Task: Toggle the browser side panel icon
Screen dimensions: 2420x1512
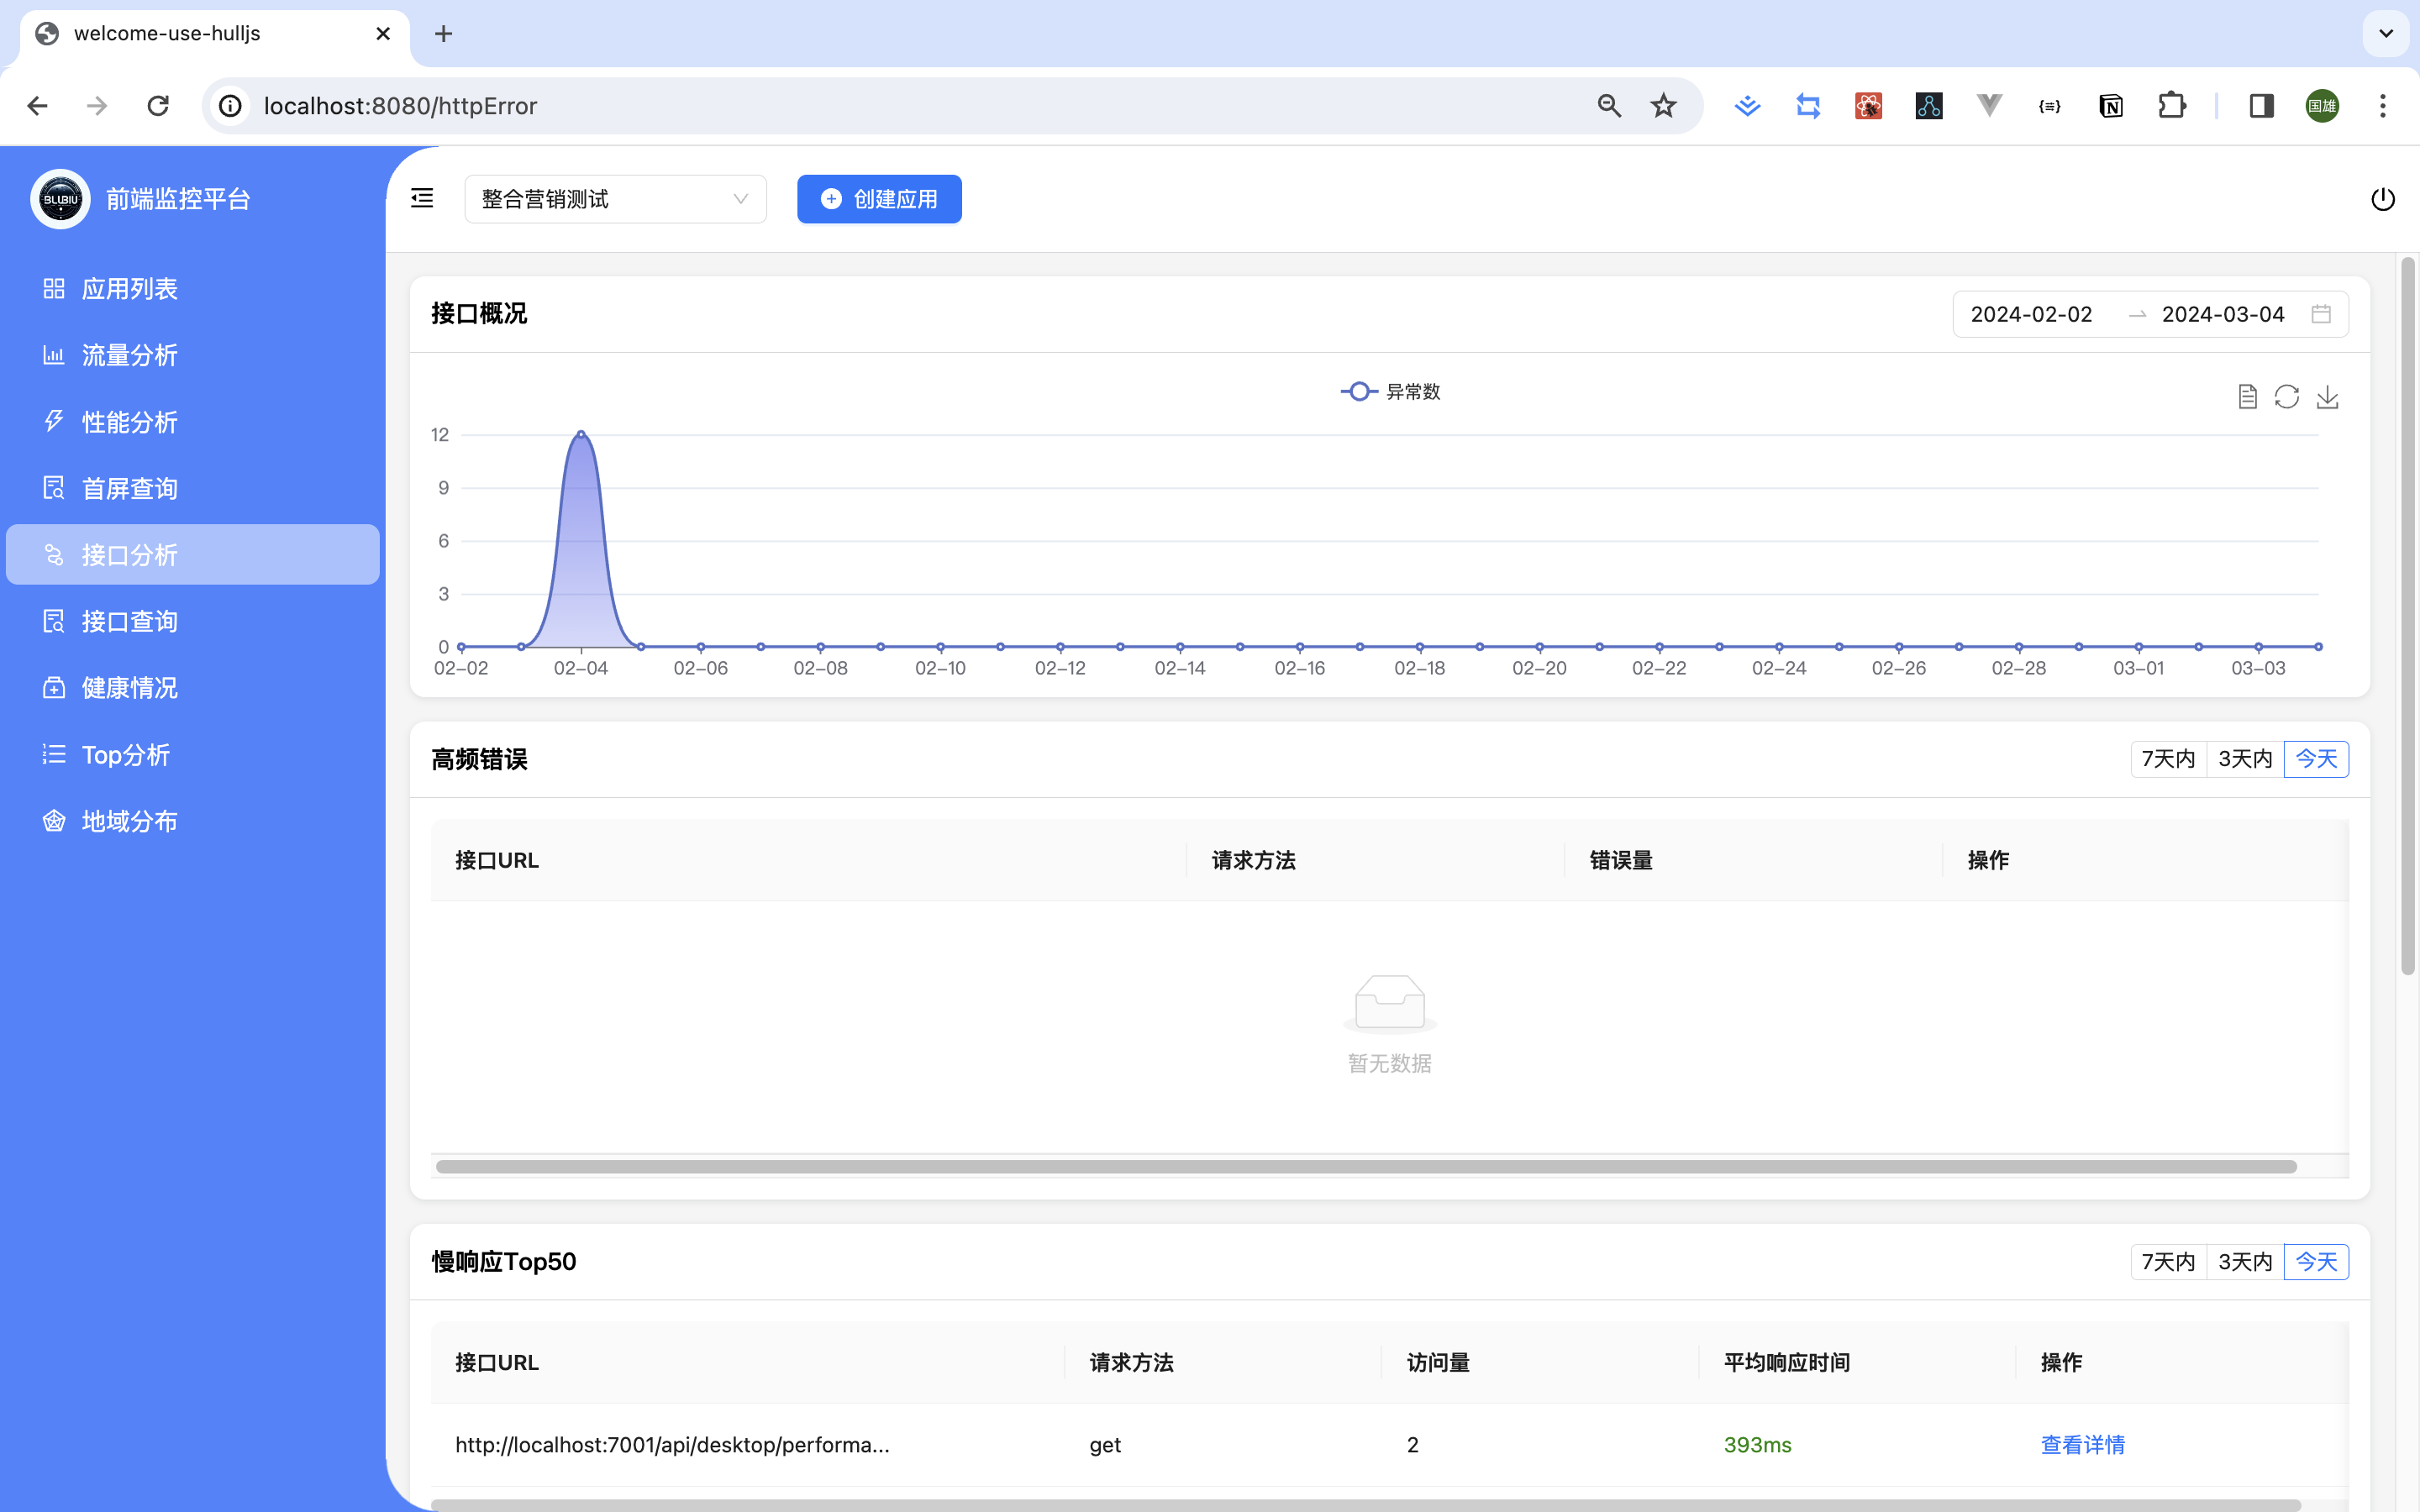Action: click(x=2261, y=106)
